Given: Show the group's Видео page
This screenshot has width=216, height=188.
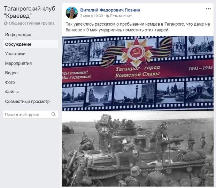Looking at the screenshot, I should (11, 73).
